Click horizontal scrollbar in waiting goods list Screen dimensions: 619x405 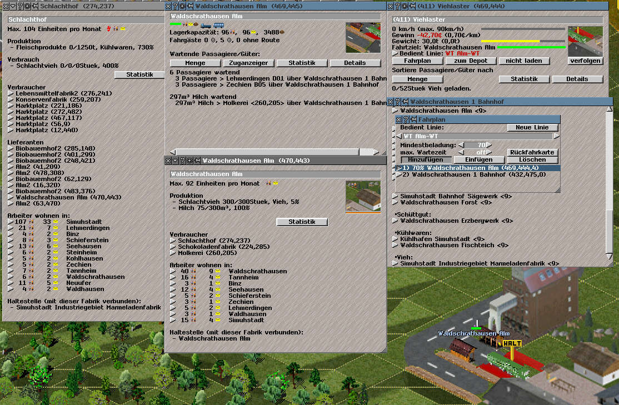coord(267,152)
